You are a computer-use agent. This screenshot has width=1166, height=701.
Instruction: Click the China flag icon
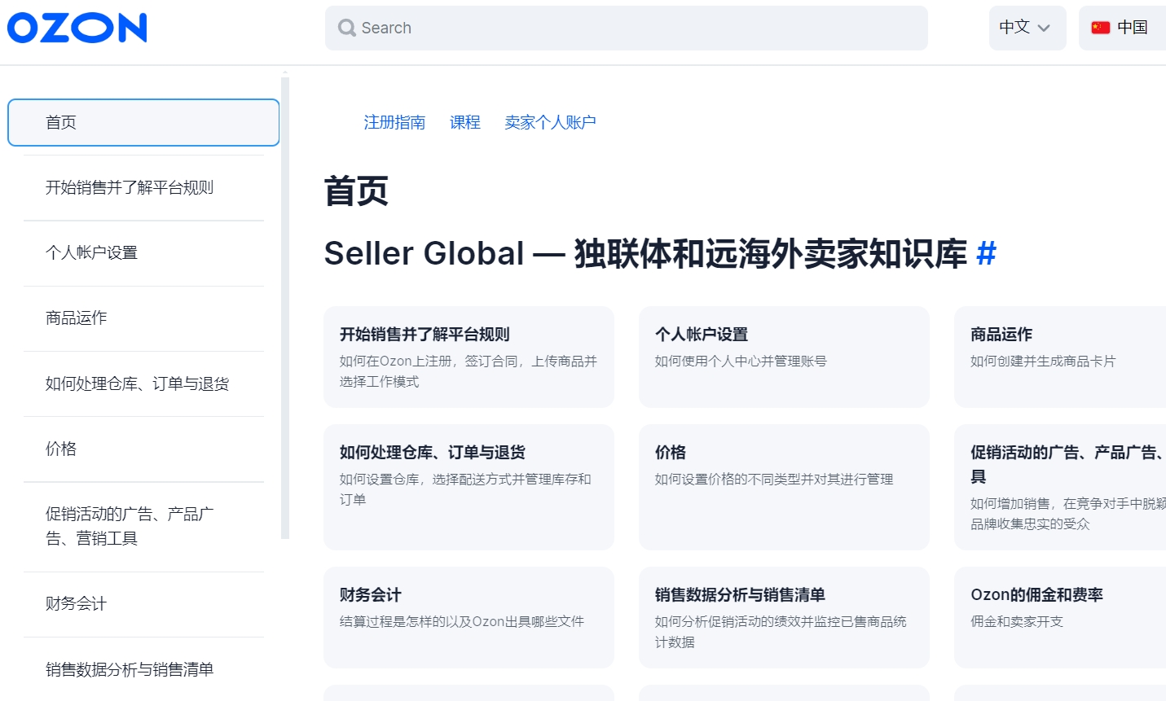pyautogui.click(x=1101, y=28)
